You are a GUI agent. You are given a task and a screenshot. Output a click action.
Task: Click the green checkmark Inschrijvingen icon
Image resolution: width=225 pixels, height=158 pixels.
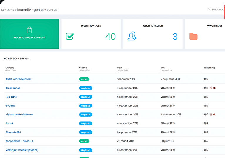[70, 36]
